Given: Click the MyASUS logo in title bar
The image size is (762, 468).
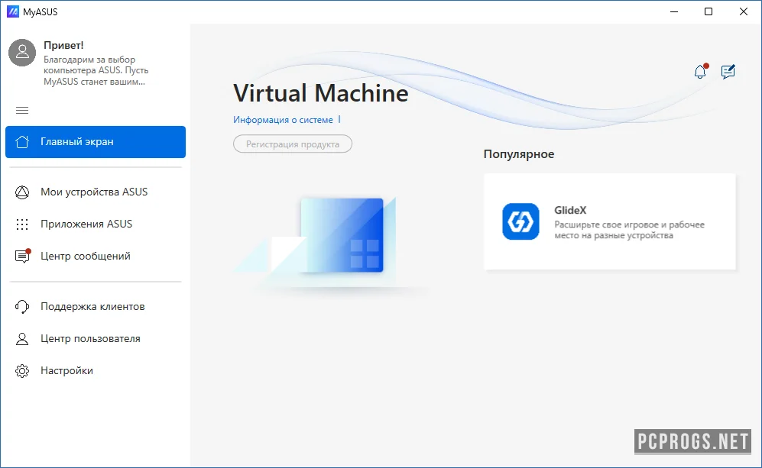Looking at the screenshot, I should click(x=12, y=11).
